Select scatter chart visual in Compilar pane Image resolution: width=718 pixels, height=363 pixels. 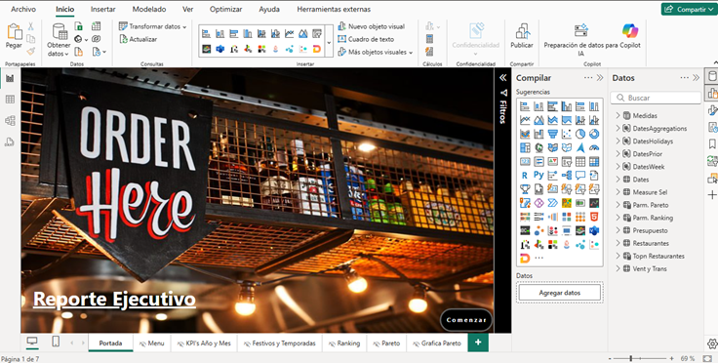coord(567,134)
